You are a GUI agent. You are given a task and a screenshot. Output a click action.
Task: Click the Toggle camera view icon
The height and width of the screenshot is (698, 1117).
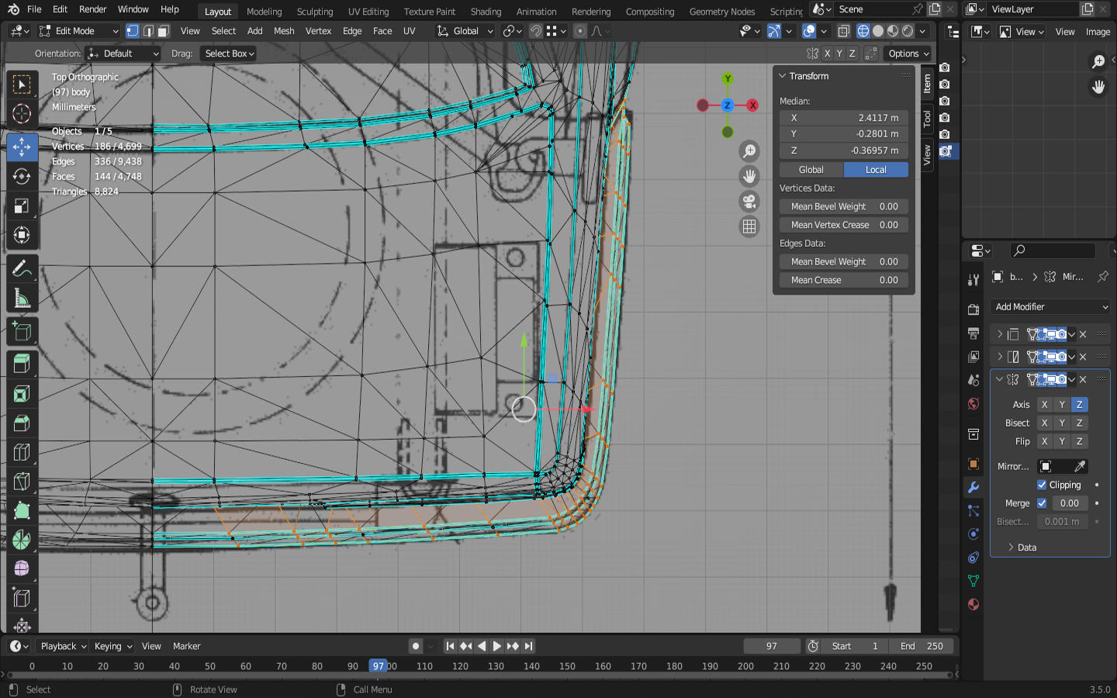point(749,202)
